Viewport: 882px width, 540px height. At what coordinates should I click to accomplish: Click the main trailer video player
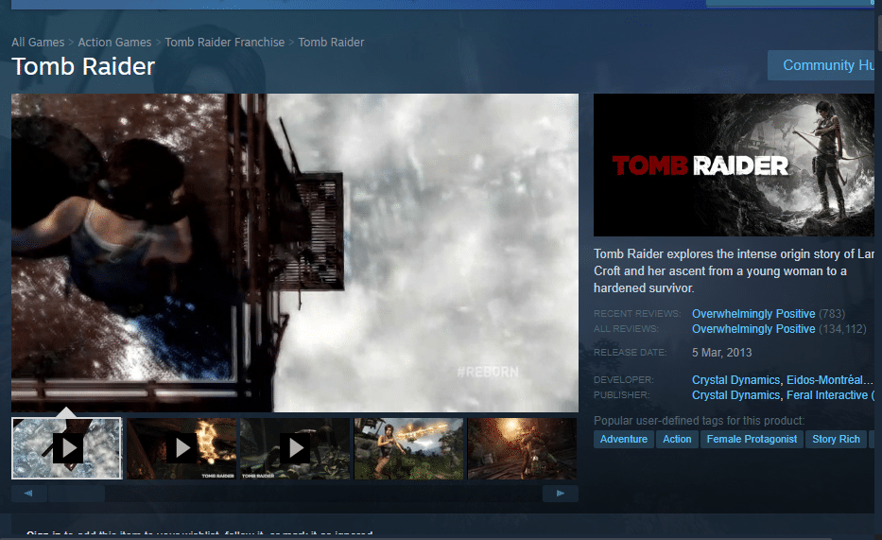coord(295,253)
